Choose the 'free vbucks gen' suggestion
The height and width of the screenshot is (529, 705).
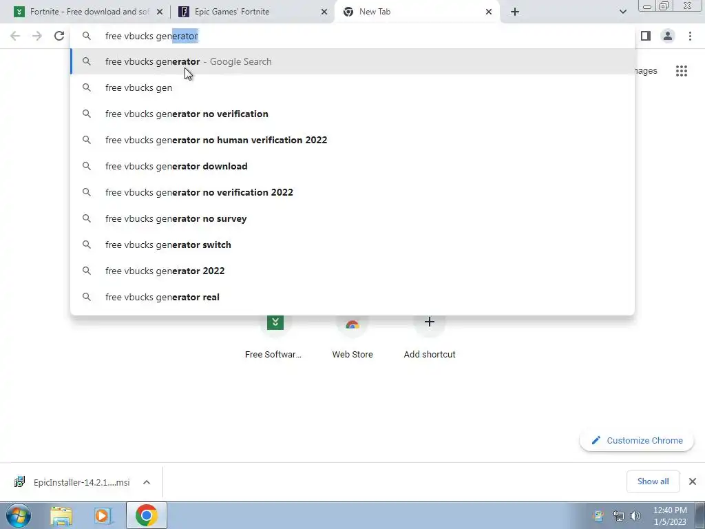click(352, 87)
